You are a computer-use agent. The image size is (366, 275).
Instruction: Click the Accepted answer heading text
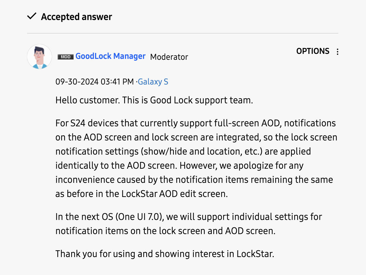[x=76, y=17]
